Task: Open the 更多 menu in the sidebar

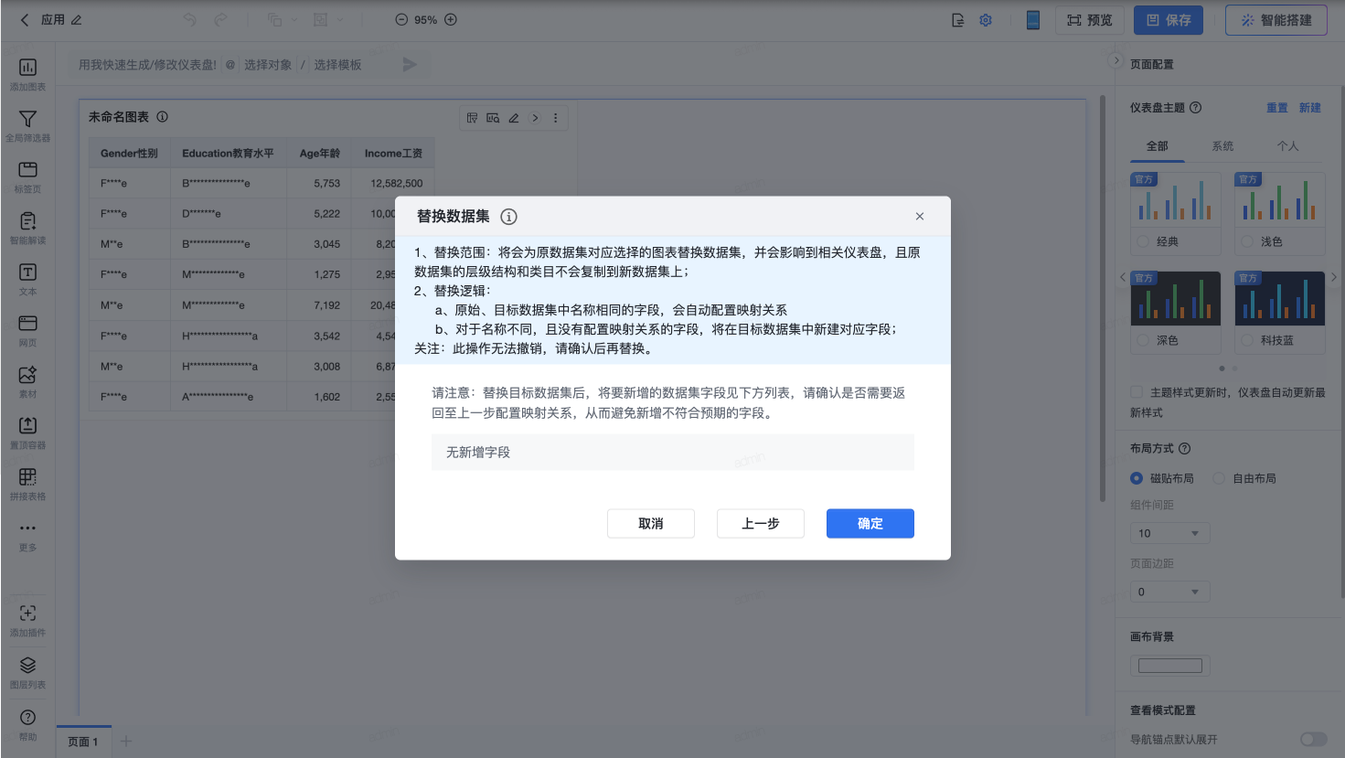Action: point(27,535)
